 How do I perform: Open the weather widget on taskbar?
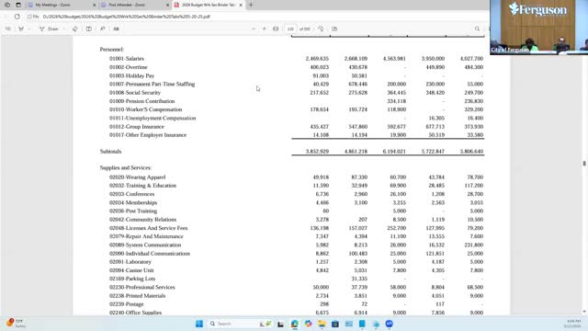pos(15,324)
